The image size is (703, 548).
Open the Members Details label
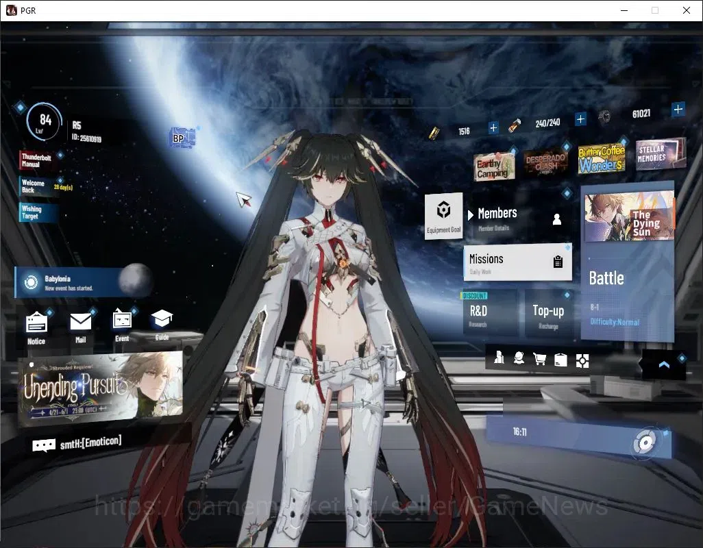493,228
